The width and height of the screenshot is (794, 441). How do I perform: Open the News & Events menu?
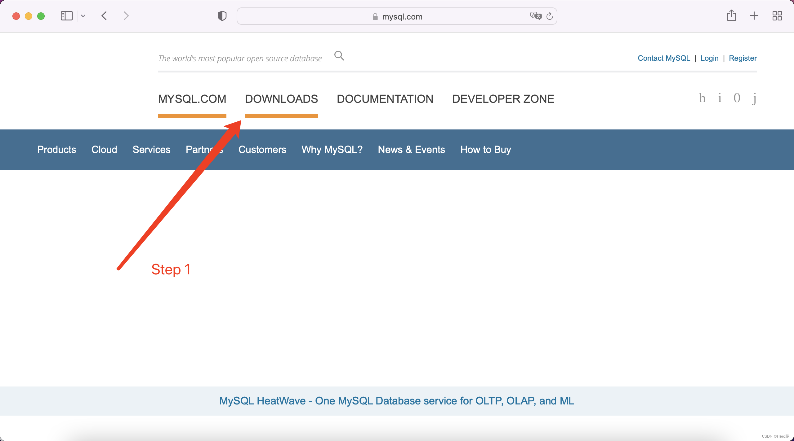click(411, 150)
